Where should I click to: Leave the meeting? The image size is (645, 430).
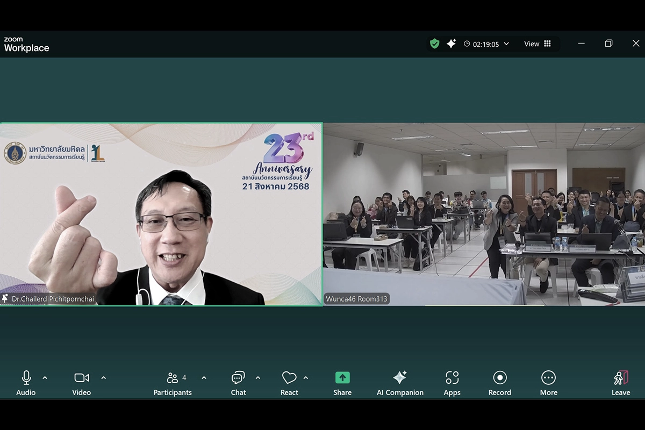click(621, 383)
